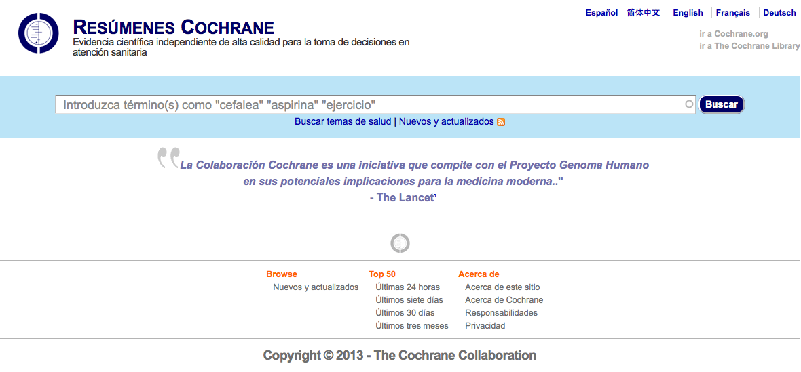Click the orange "Acerca de" footer heading
This screenshot has width=801, height=372.
click(479, 274)
